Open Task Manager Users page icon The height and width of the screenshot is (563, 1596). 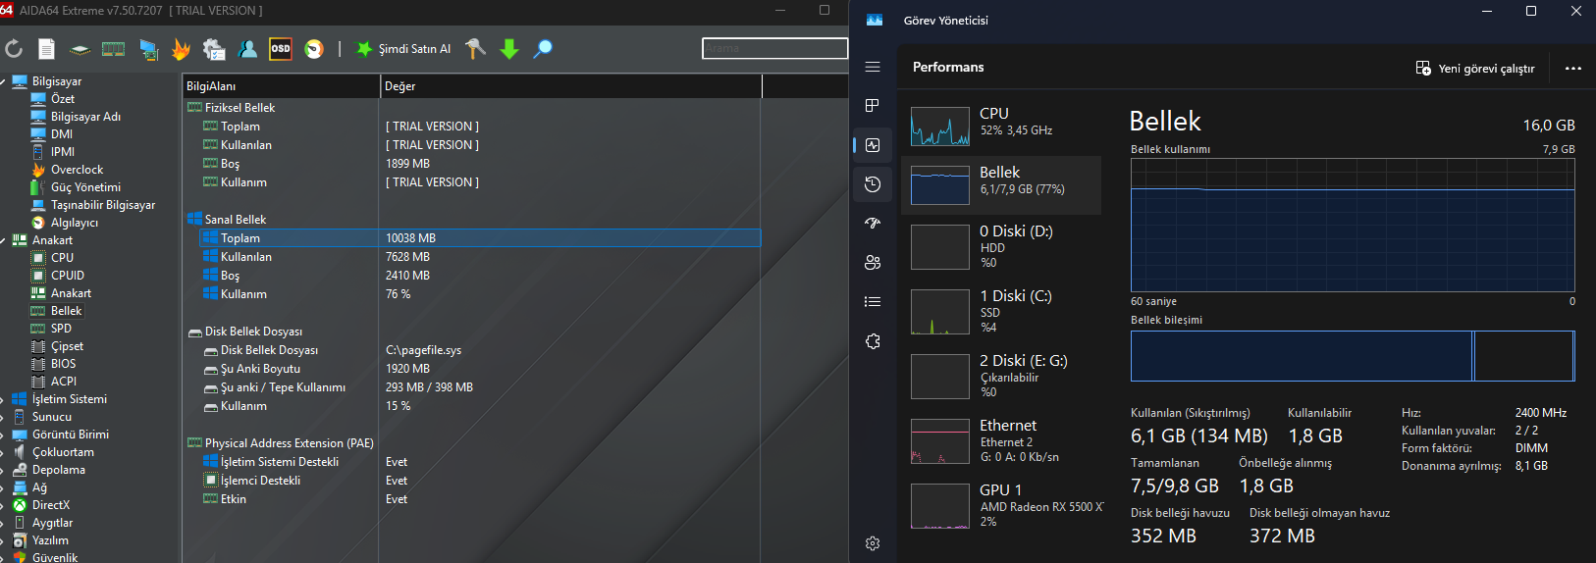pyautogui.click(x=873, y=263)
